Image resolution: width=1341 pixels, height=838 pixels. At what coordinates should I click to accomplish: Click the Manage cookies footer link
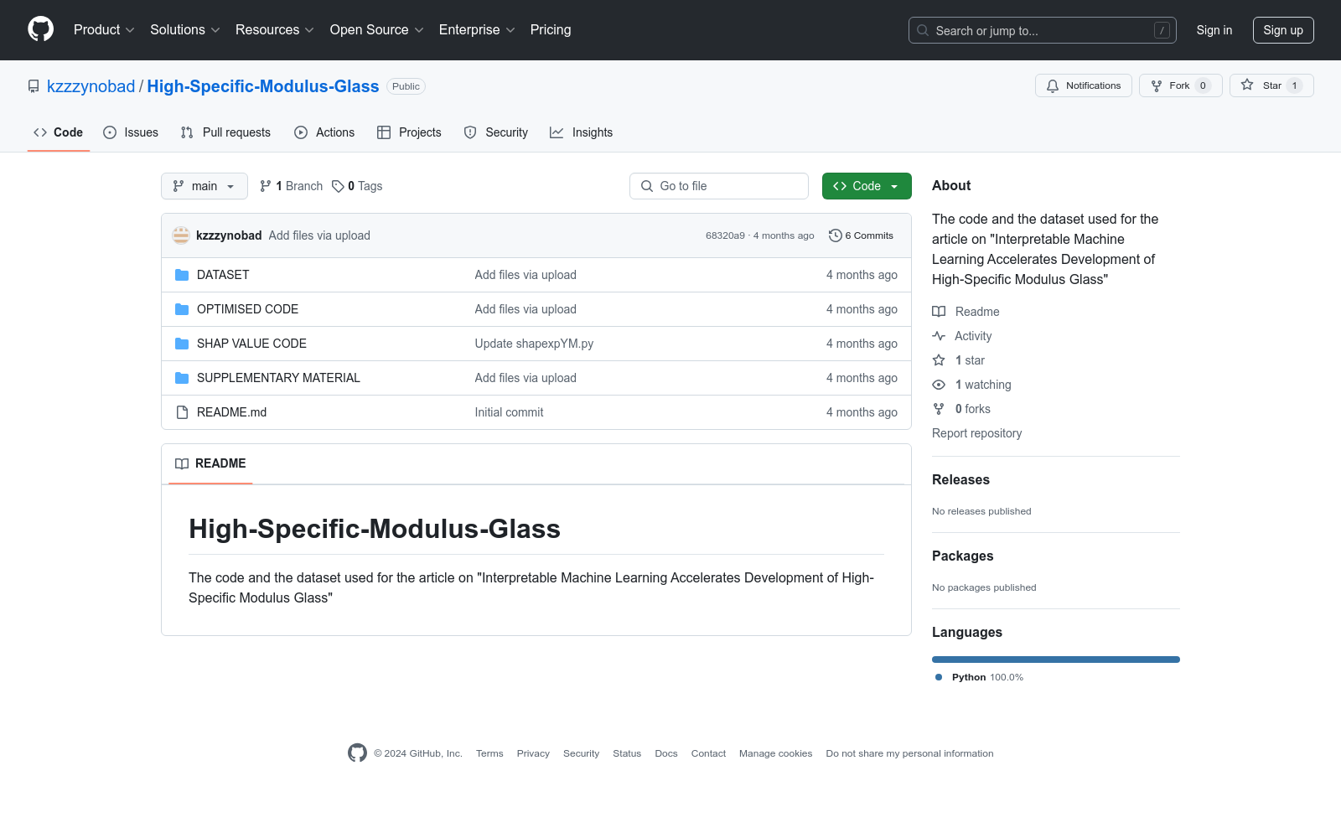pyautogui.click(x=775, y=753)
